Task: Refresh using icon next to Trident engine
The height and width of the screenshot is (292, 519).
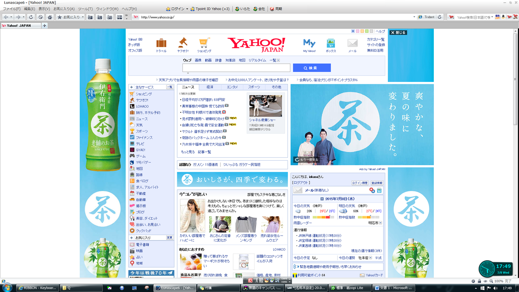Action: point(440,17)
